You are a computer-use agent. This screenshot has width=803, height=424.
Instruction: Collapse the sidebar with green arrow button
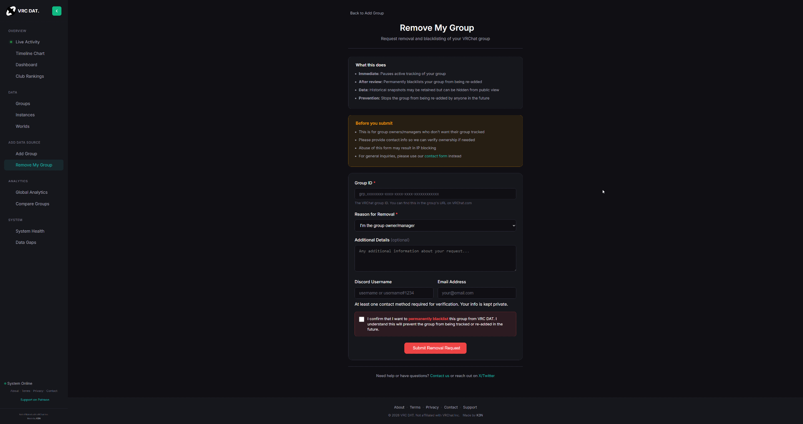(57, 11)
